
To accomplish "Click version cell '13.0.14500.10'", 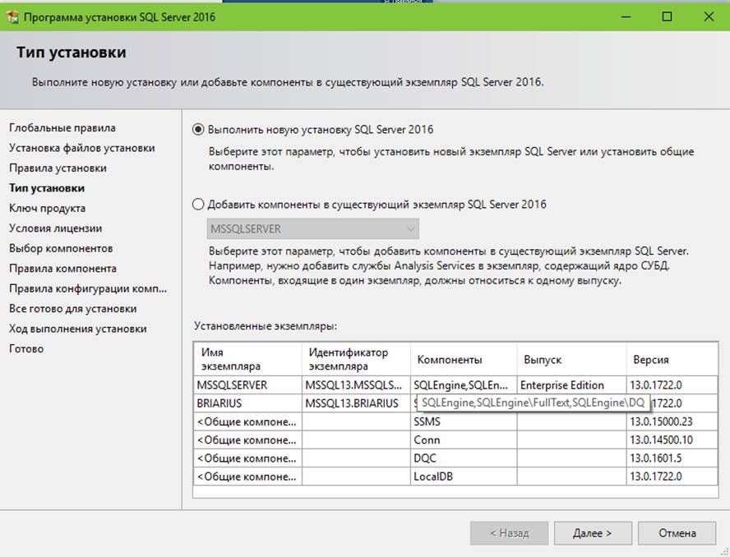I will (x=672, y=440).
